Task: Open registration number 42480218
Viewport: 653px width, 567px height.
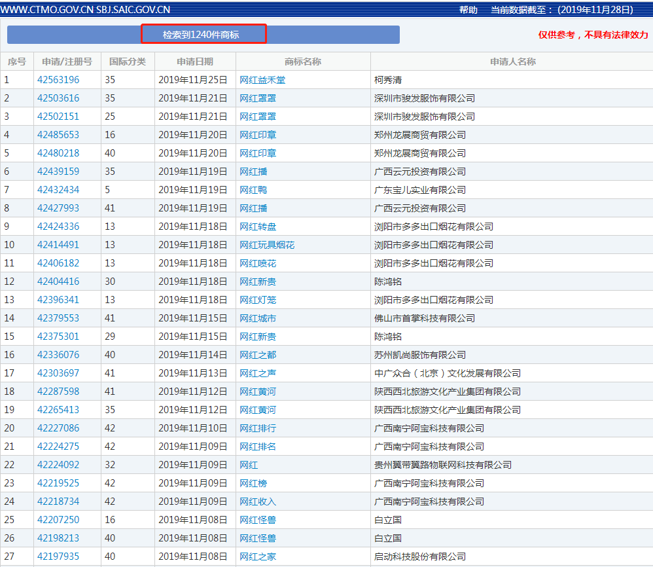Action: coord(58,153)
